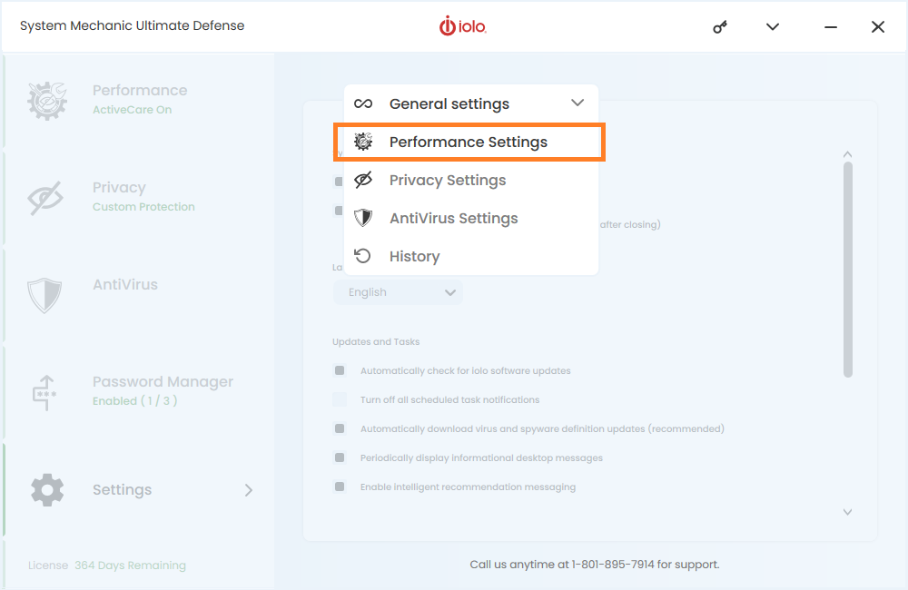Click the support phone number text
The width and height of the screenshot is (908, 590).
[x=613, y=565]
